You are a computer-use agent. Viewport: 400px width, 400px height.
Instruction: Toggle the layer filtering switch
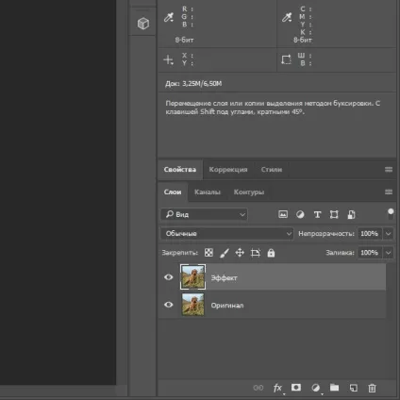tap(391, 213)
